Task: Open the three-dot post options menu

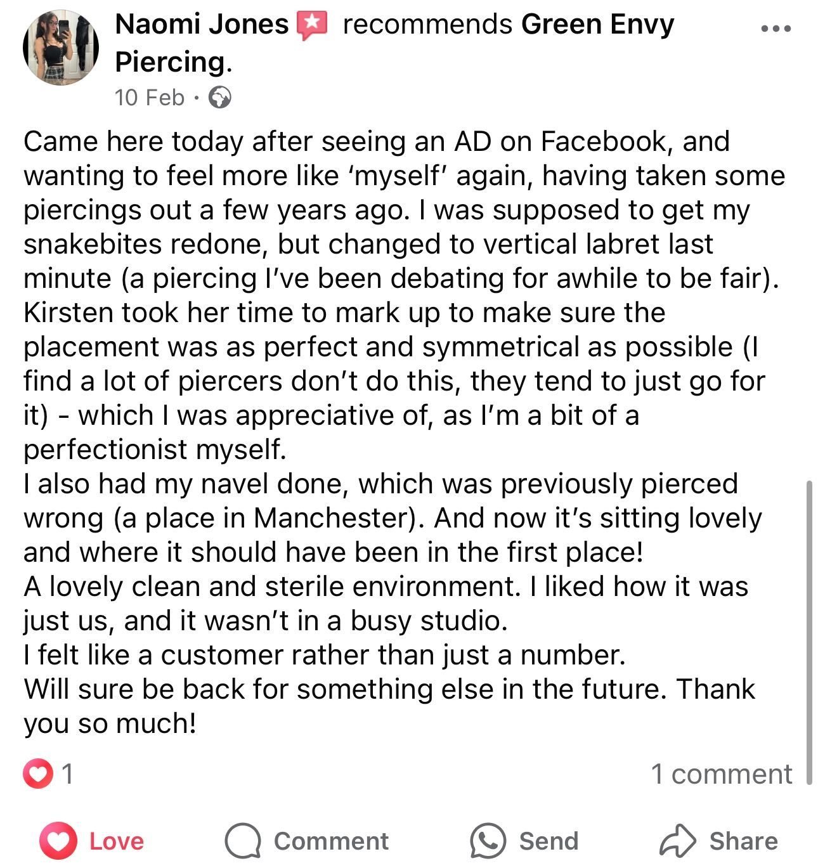Action: 776,29
